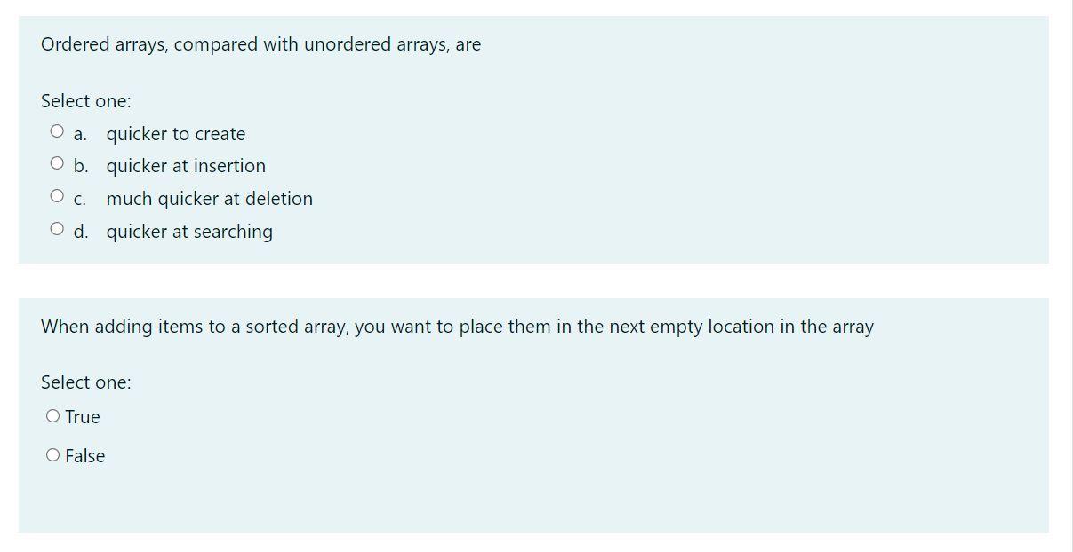Viewport: 1073px width, 552px height.
Task: Click the ordered arrays question text
Action: coord(260,43)
